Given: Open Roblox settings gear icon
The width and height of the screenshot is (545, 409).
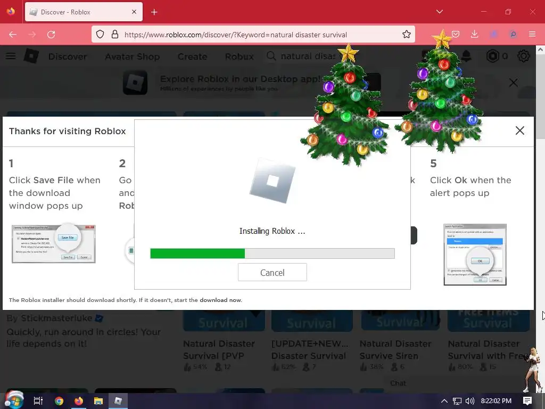Looking at the screenshot, I should click(524, 56).
